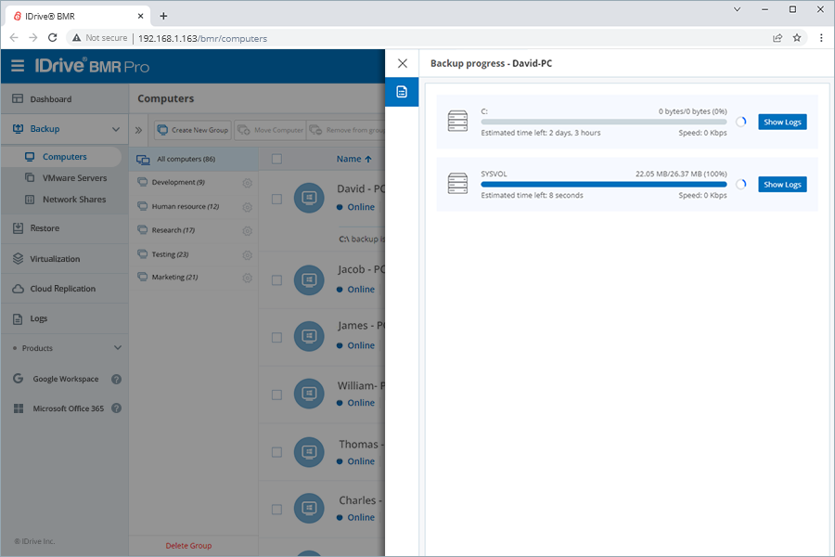
Task: Collapse the Backup menu
Action: point(117,129)
